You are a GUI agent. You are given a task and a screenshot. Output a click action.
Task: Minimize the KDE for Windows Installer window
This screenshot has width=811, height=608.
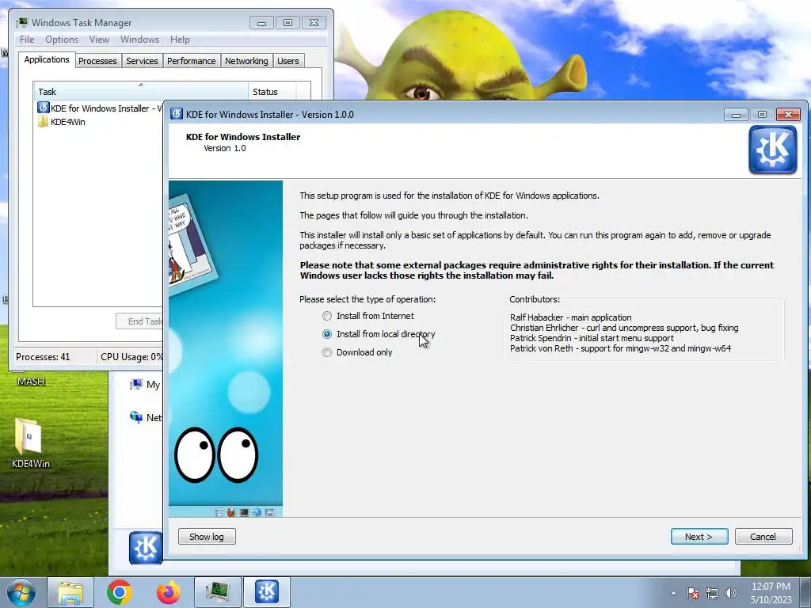pos(736,114)
